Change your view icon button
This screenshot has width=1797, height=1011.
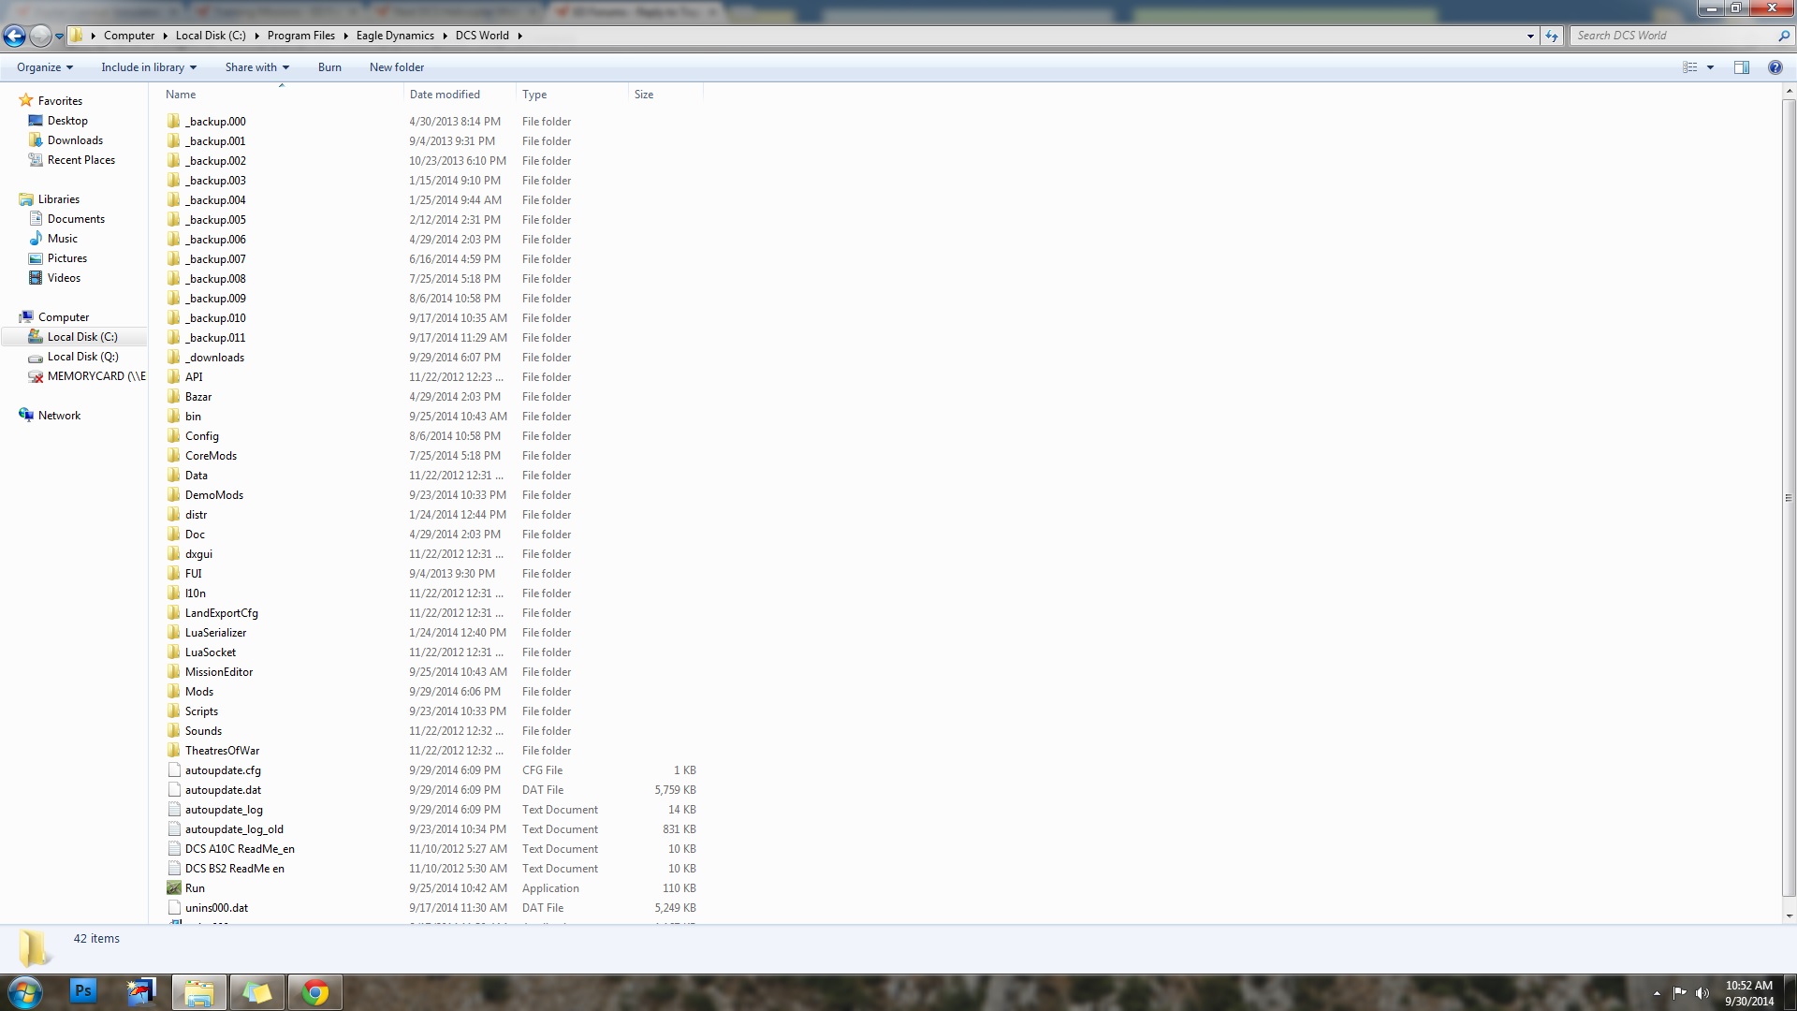[x=1689, y=67]
